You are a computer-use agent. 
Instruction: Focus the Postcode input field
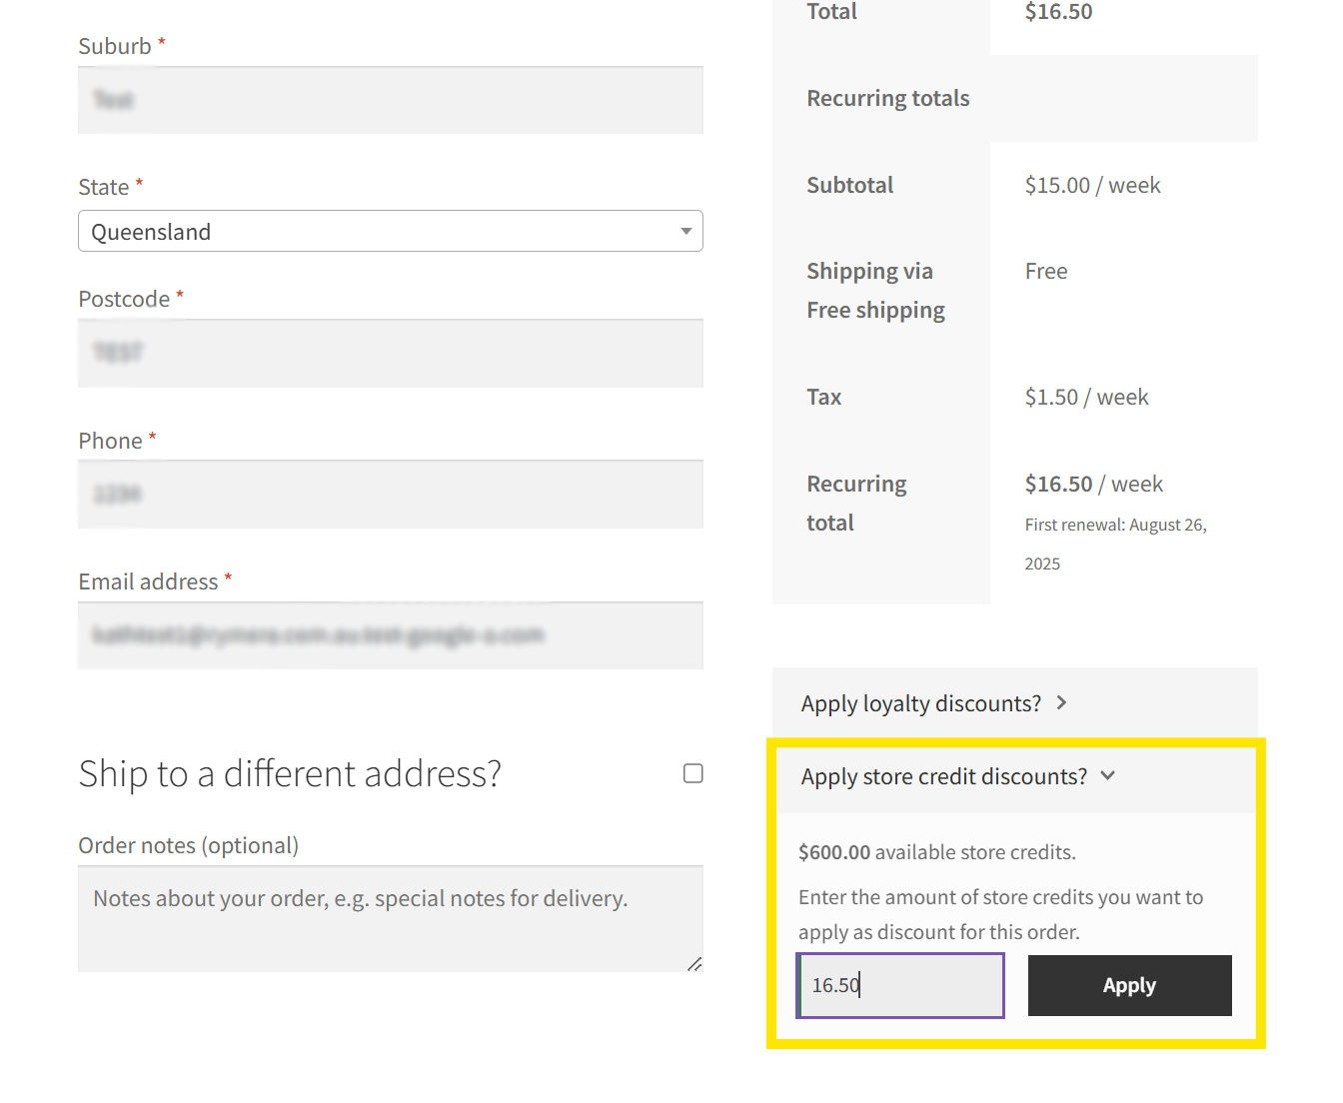pyautogui.click(x=390, y=353)
